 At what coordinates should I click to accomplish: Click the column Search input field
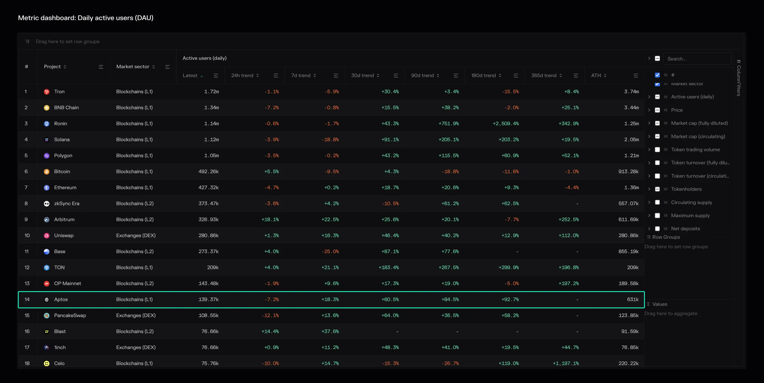pos(697,59)
